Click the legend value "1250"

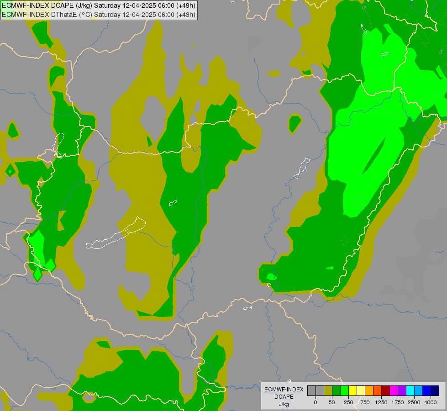pyautogui.click(x=381, y=402)
